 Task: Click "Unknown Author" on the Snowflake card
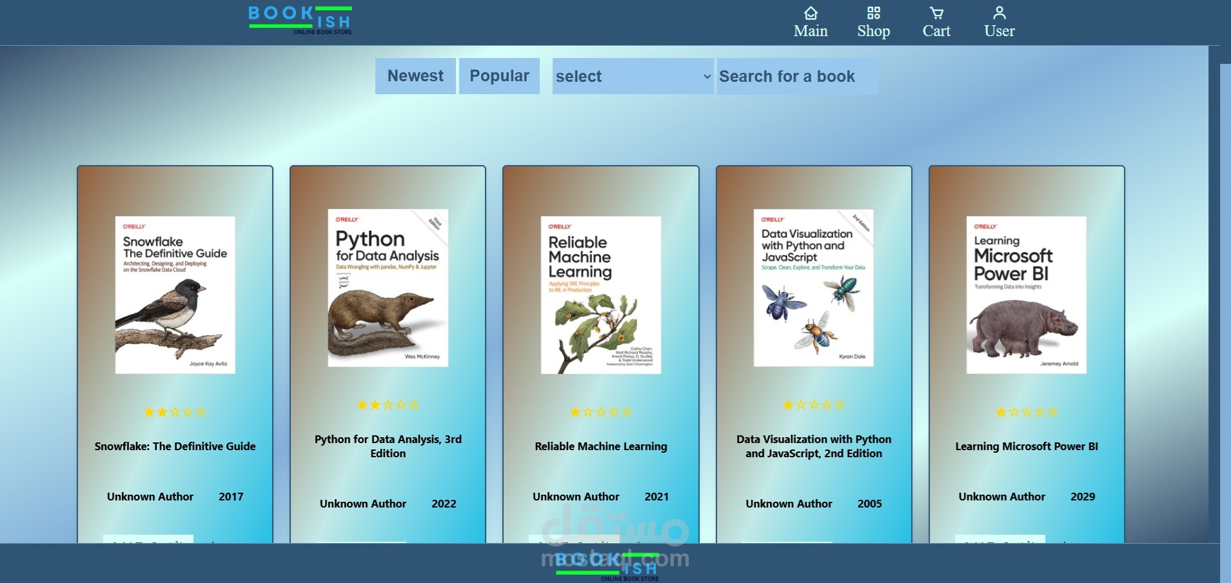(150, 497)
